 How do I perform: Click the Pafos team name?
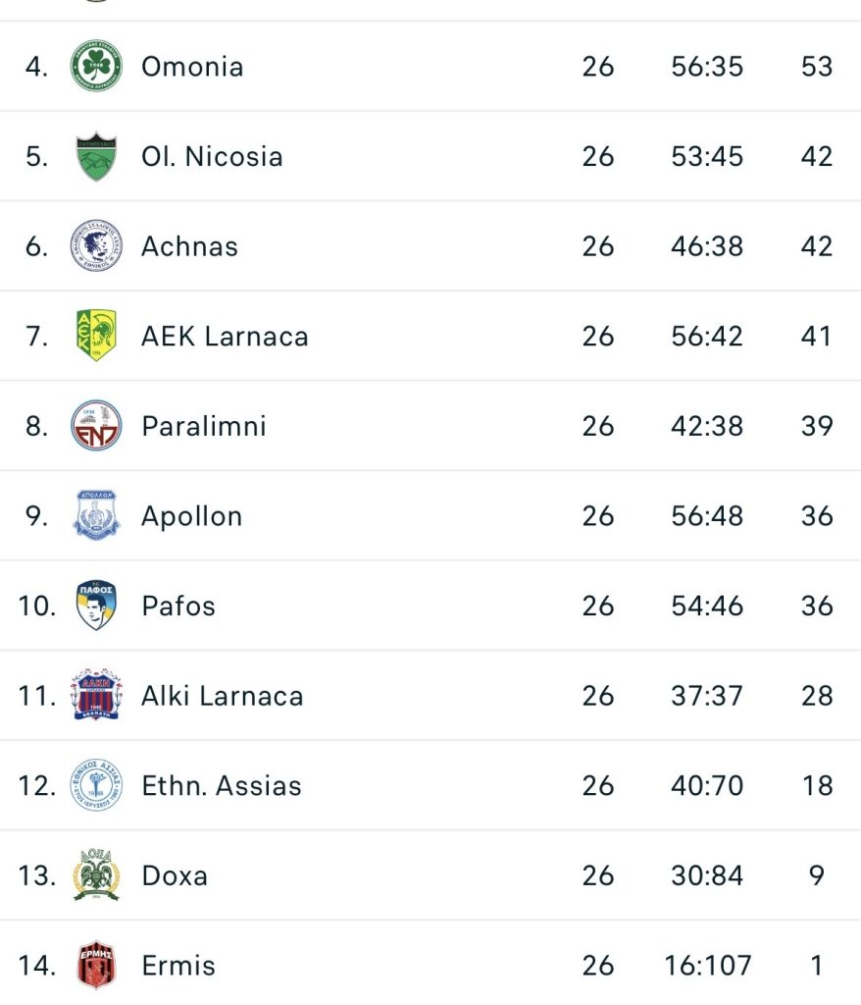(178, 606)
